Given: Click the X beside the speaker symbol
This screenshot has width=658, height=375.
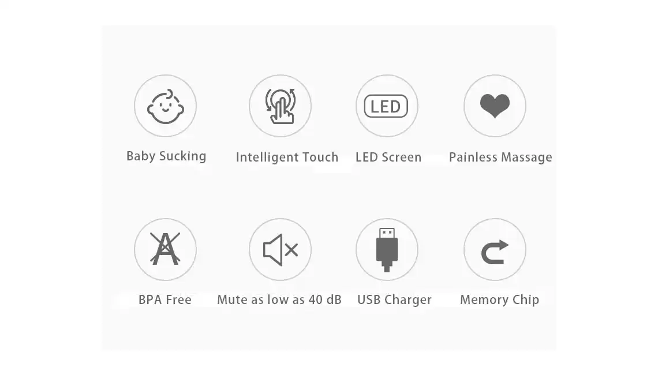Looking at the screenshot, I should [x=291, y=250].
